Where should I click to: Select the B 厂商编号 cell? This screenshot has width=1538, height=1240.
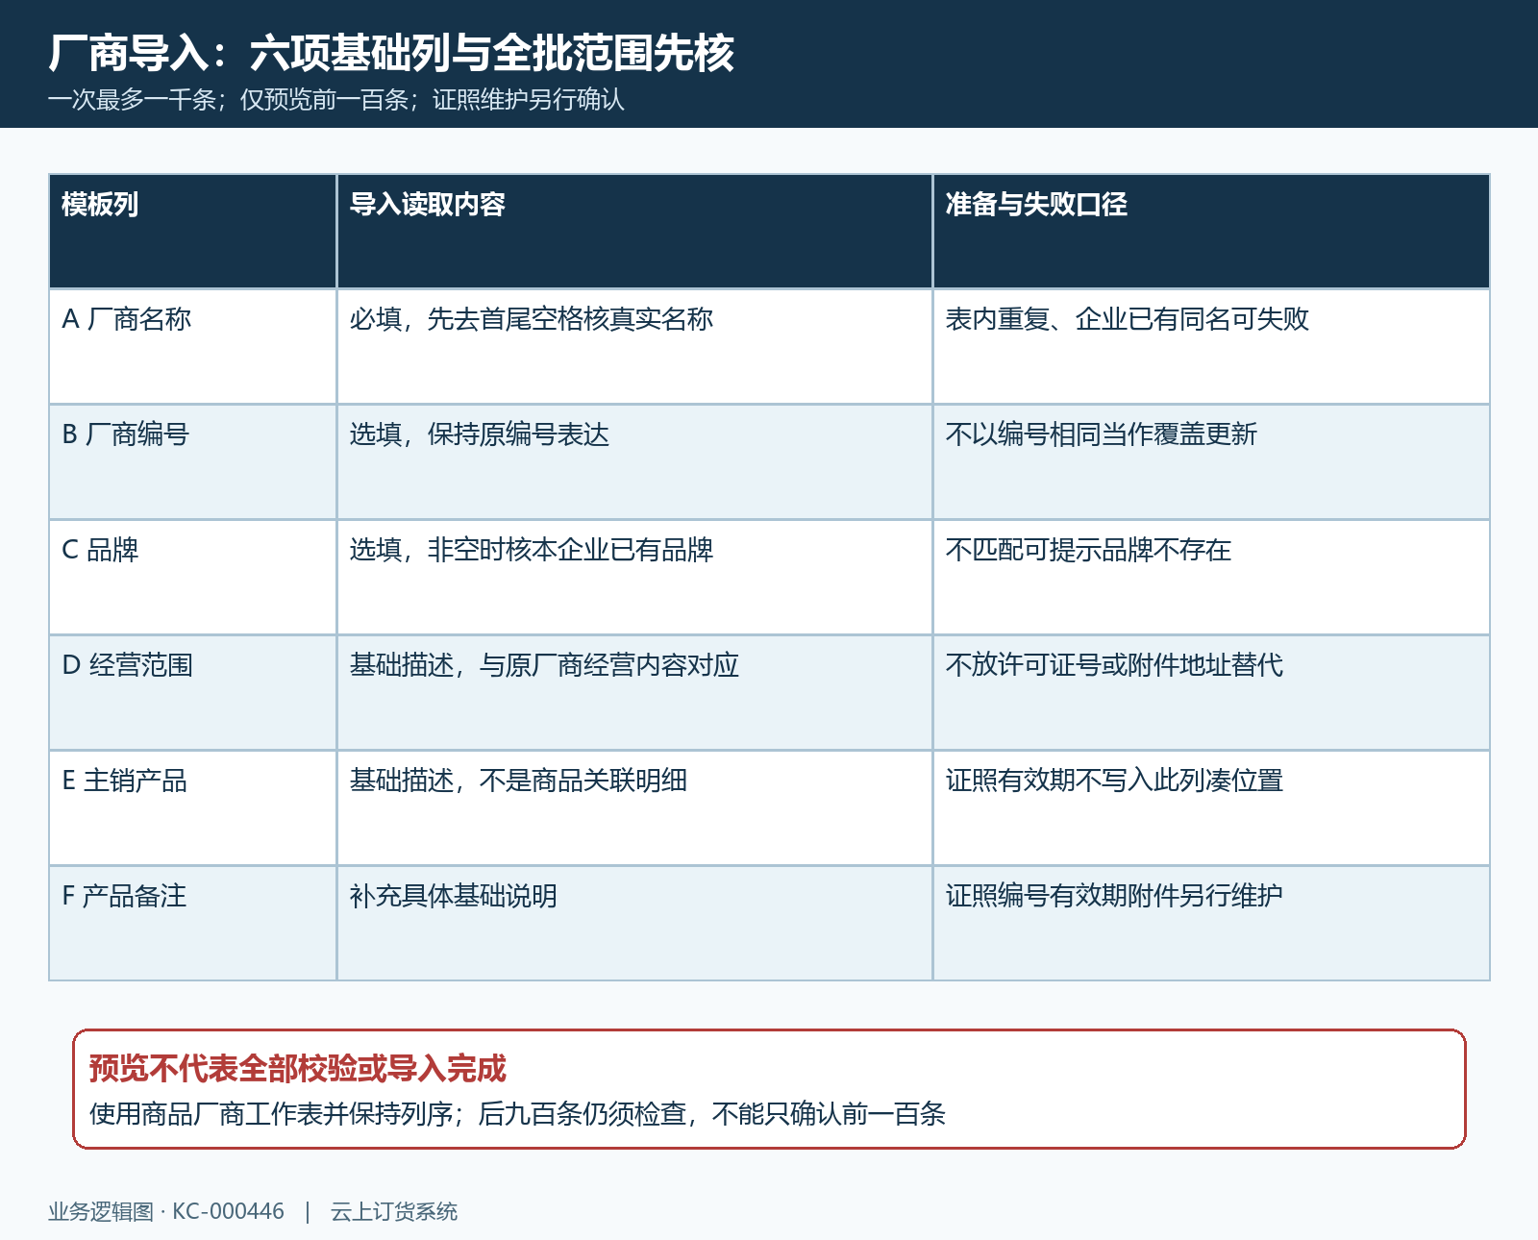(192, 462)
